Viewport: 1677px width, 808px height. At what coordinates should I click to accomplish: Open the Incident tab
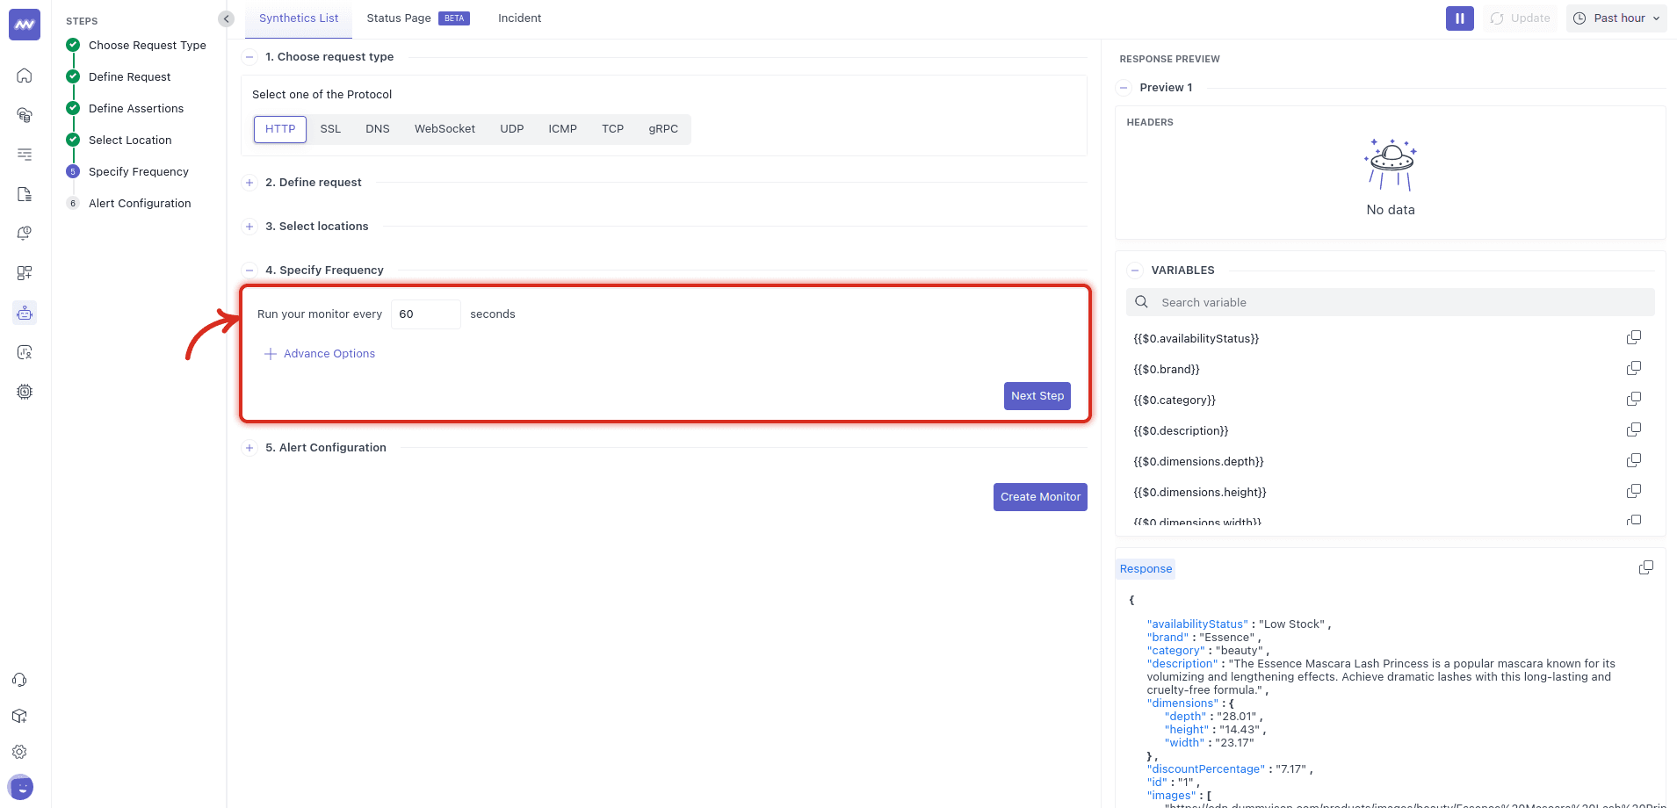[x=519, y=18]
